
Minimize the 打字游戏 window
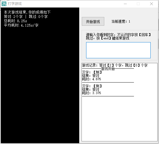[125, 4]
